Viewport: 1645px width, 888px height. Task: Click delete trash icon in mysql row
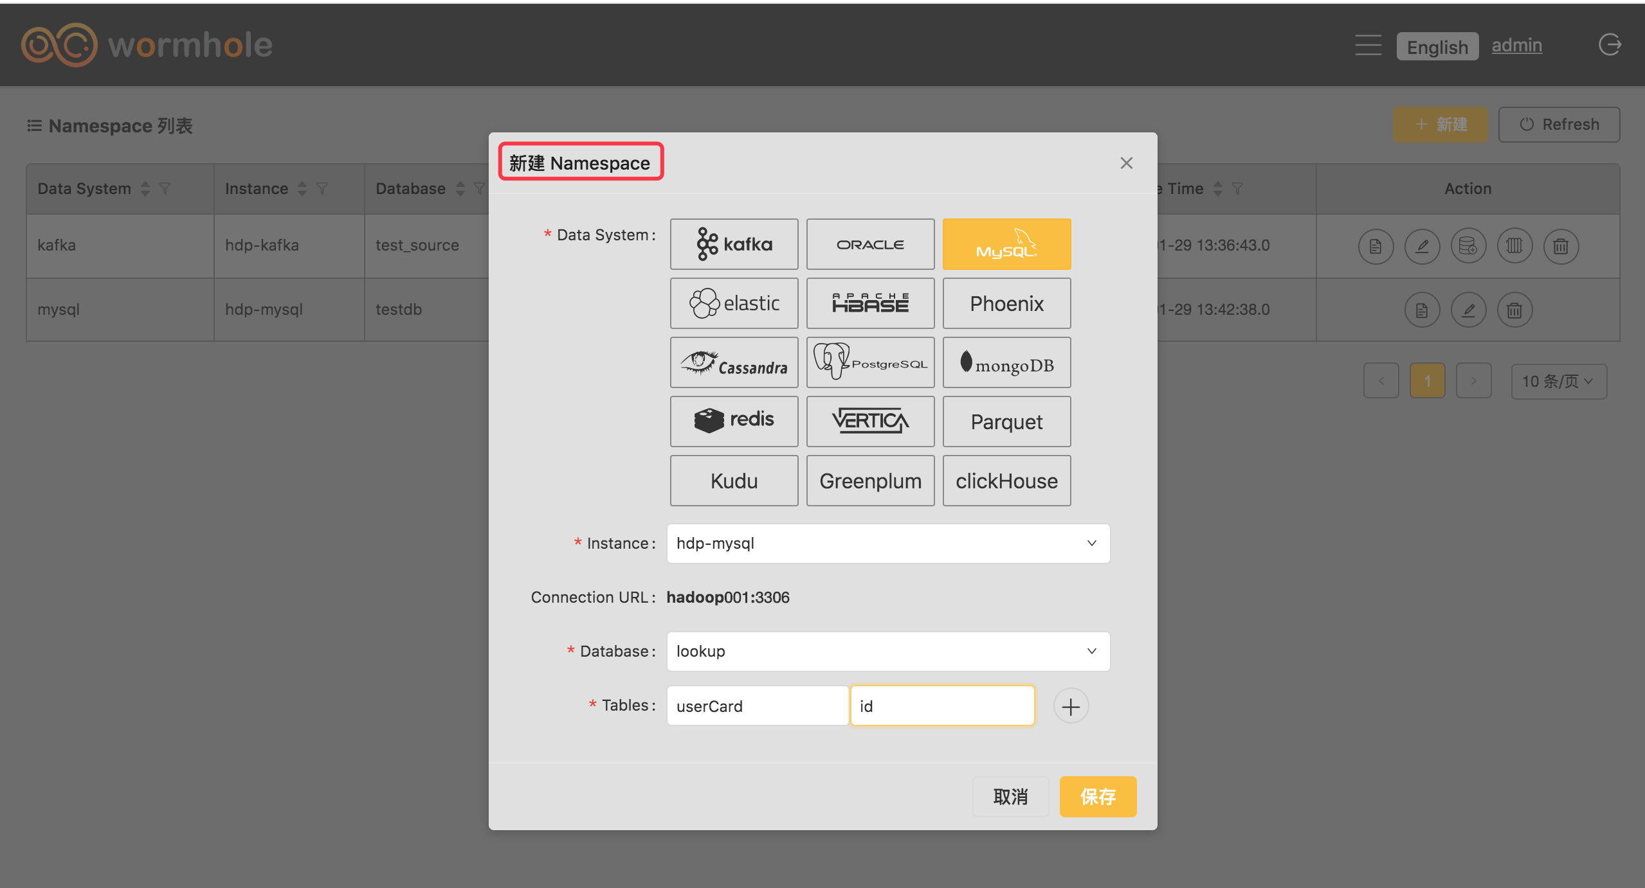click(x=1514, y=310)
